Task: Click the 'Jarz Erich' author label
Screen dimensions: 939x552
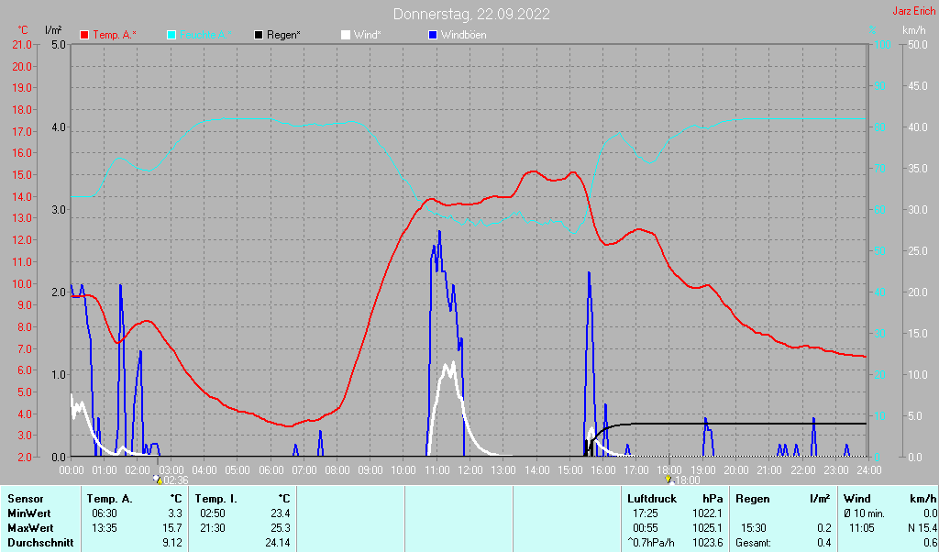Action: coord(914,11)
